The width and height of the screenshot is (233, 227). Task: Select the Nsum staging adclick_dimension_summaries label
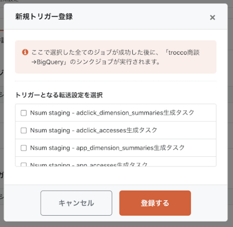pyautogui.click(x=112, y=113)
